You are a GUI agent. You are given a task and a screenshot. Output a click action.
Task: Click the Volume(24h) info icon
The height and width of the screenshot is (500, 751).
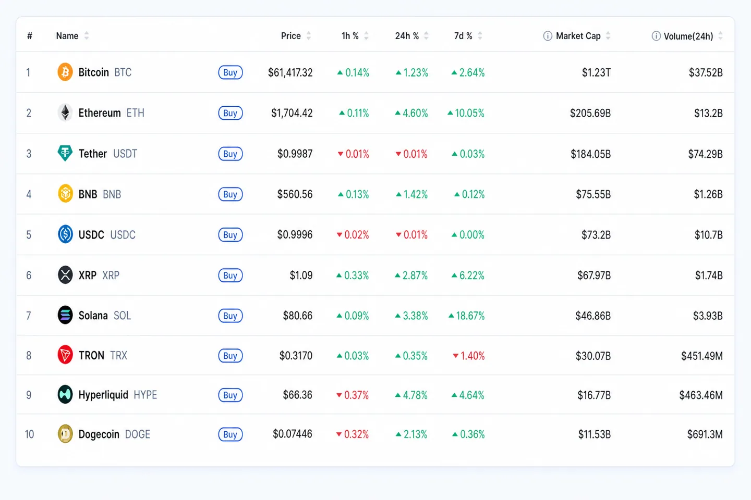(x=656, y=36)
